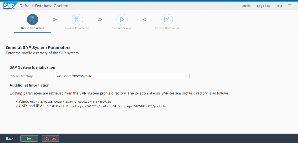Image resolution: width=298 pixels, height=143 pixels.
Task: Click the Additional Information heading
Action: (29, 85)
